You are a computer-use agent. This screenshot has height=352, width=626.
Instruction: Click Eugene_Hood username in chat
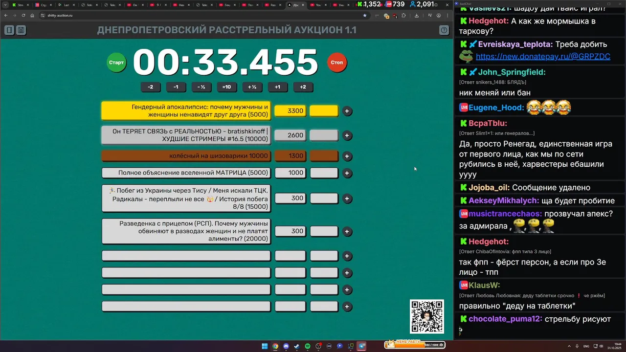[x=496, y=108]
